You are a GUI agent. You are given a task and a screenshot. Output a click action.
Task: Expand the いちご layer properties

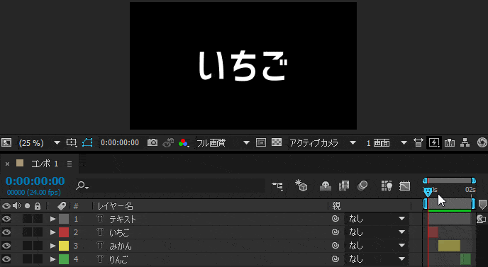coord(52,232)
